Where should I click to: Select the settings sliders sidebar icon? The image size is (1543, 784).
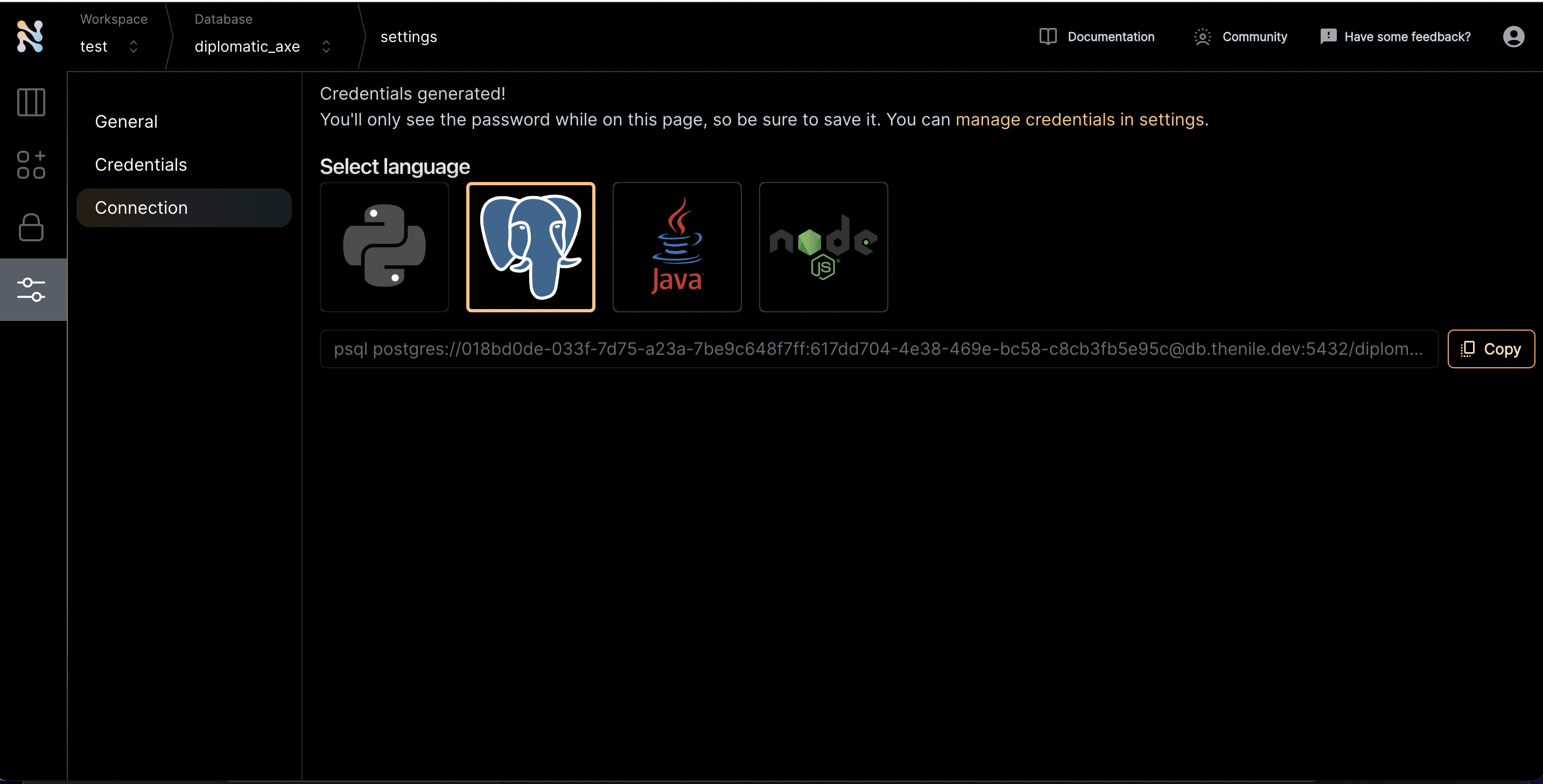[31, 290]
